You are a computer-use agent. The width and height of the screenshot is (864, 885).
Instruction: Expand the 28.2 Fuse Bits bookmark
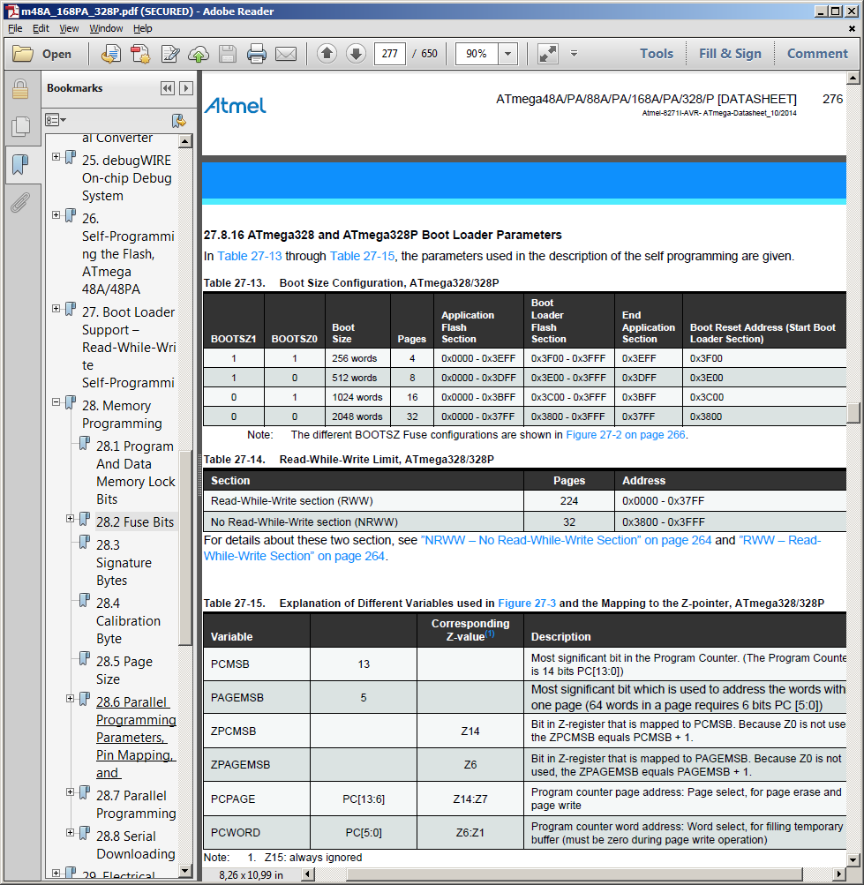click(x=71, y=519)
